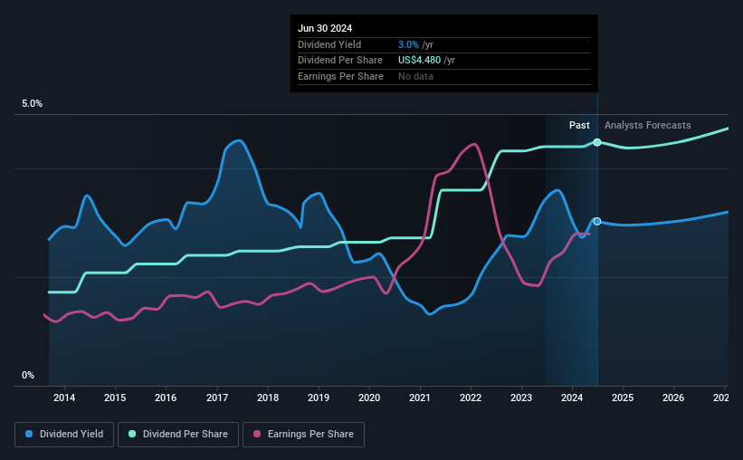The image size is (743, 460).
Task: Click the 2020 x-axis label
Action: (x=369, y=398)
